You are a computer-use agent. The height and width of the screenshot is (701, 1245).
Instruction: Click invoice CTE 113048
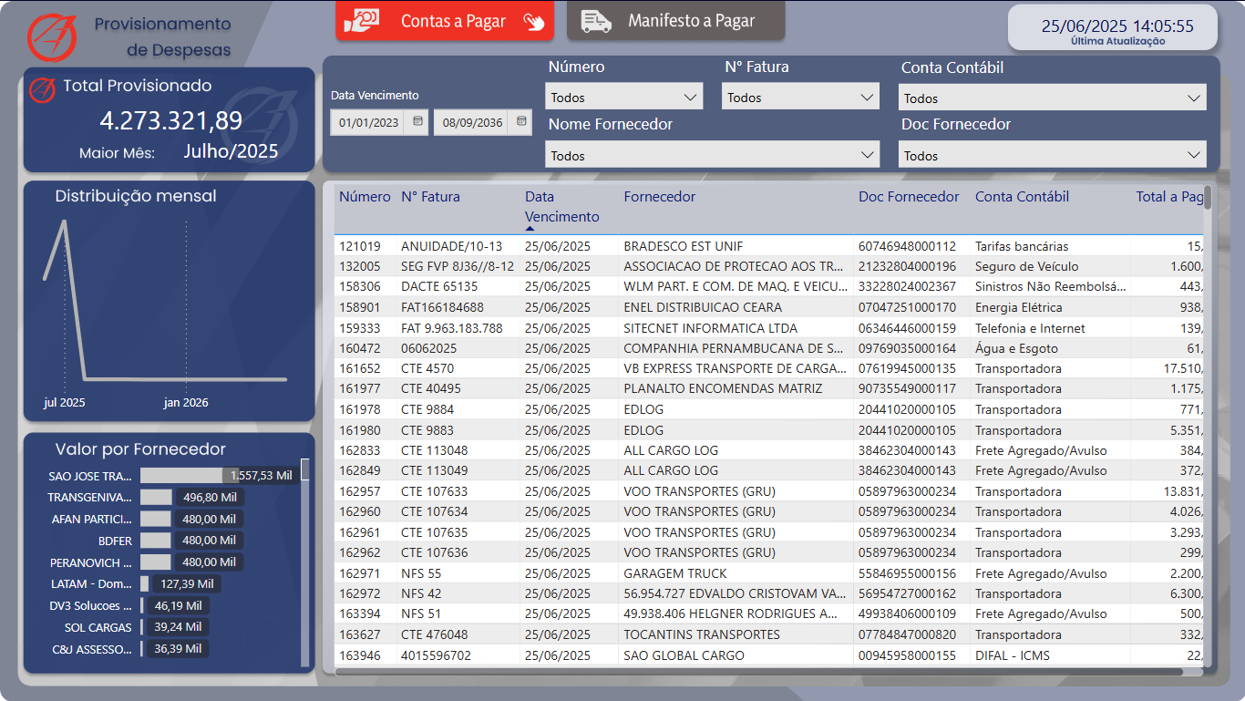pyautogui.click(x=435, y=450)
